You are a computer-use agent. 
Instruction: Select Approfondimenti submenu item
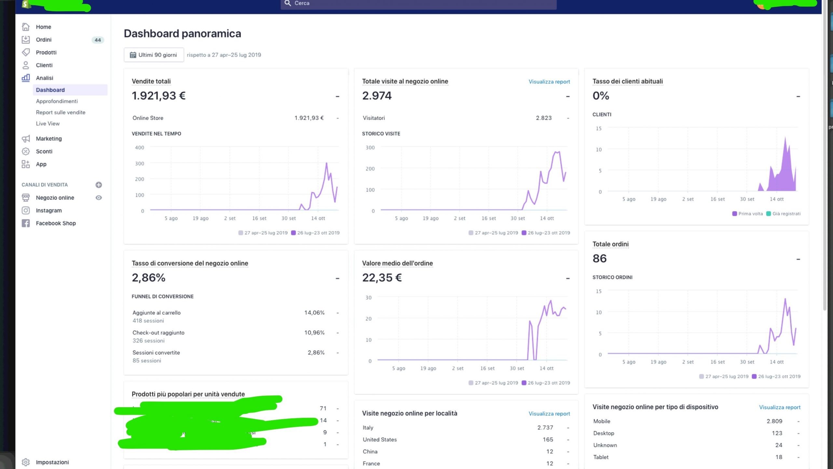(x=57, y=101)
